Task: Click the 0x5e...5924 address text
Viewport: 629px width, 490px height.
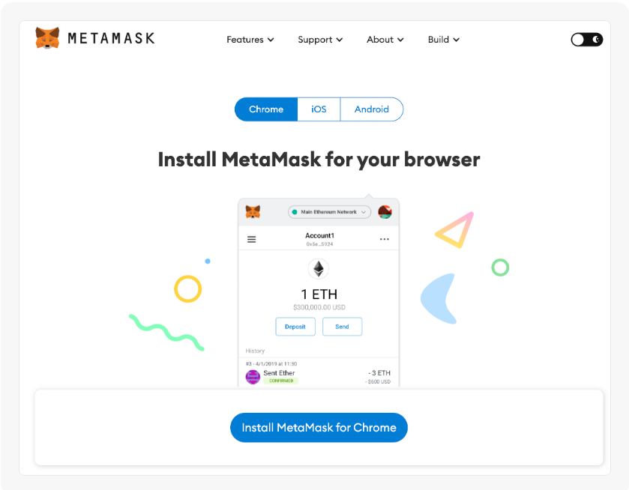Action: click(x=319, y=244)
